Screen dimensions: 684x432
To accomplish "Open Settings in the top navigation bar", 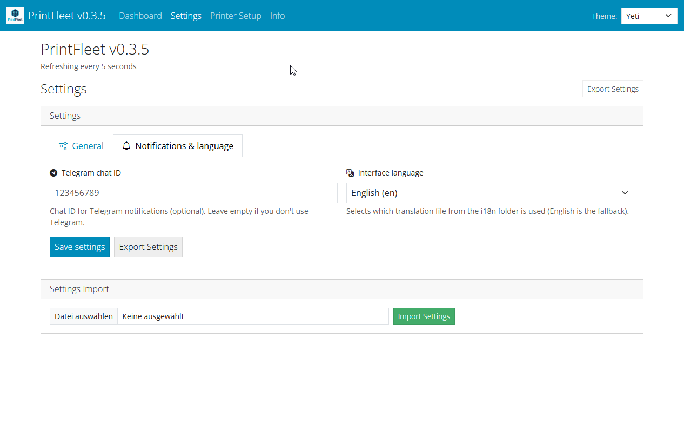I will [186, 16].
